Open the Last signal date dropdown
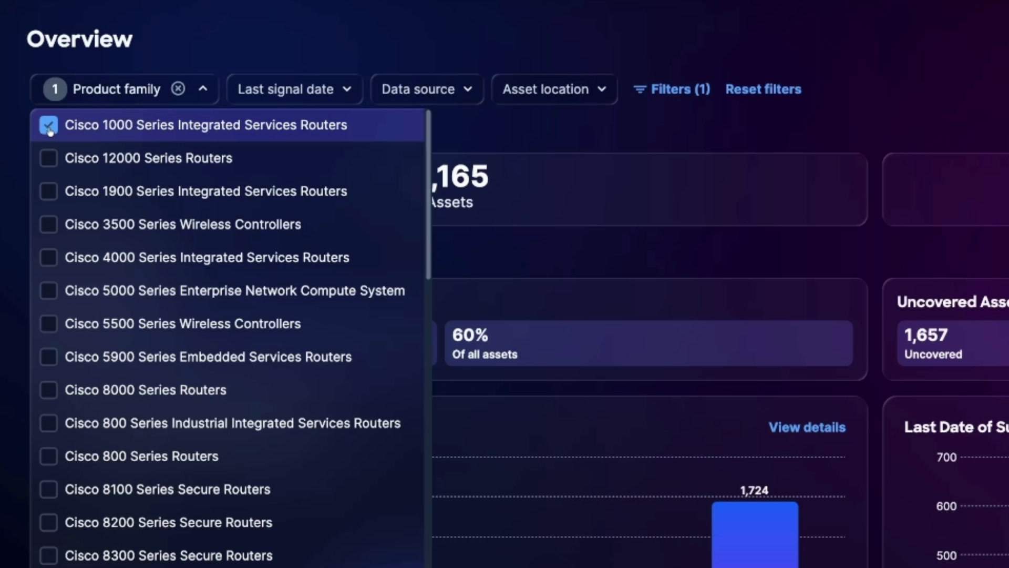Screen dimensions: 1009x568 (x=294, y=89)
